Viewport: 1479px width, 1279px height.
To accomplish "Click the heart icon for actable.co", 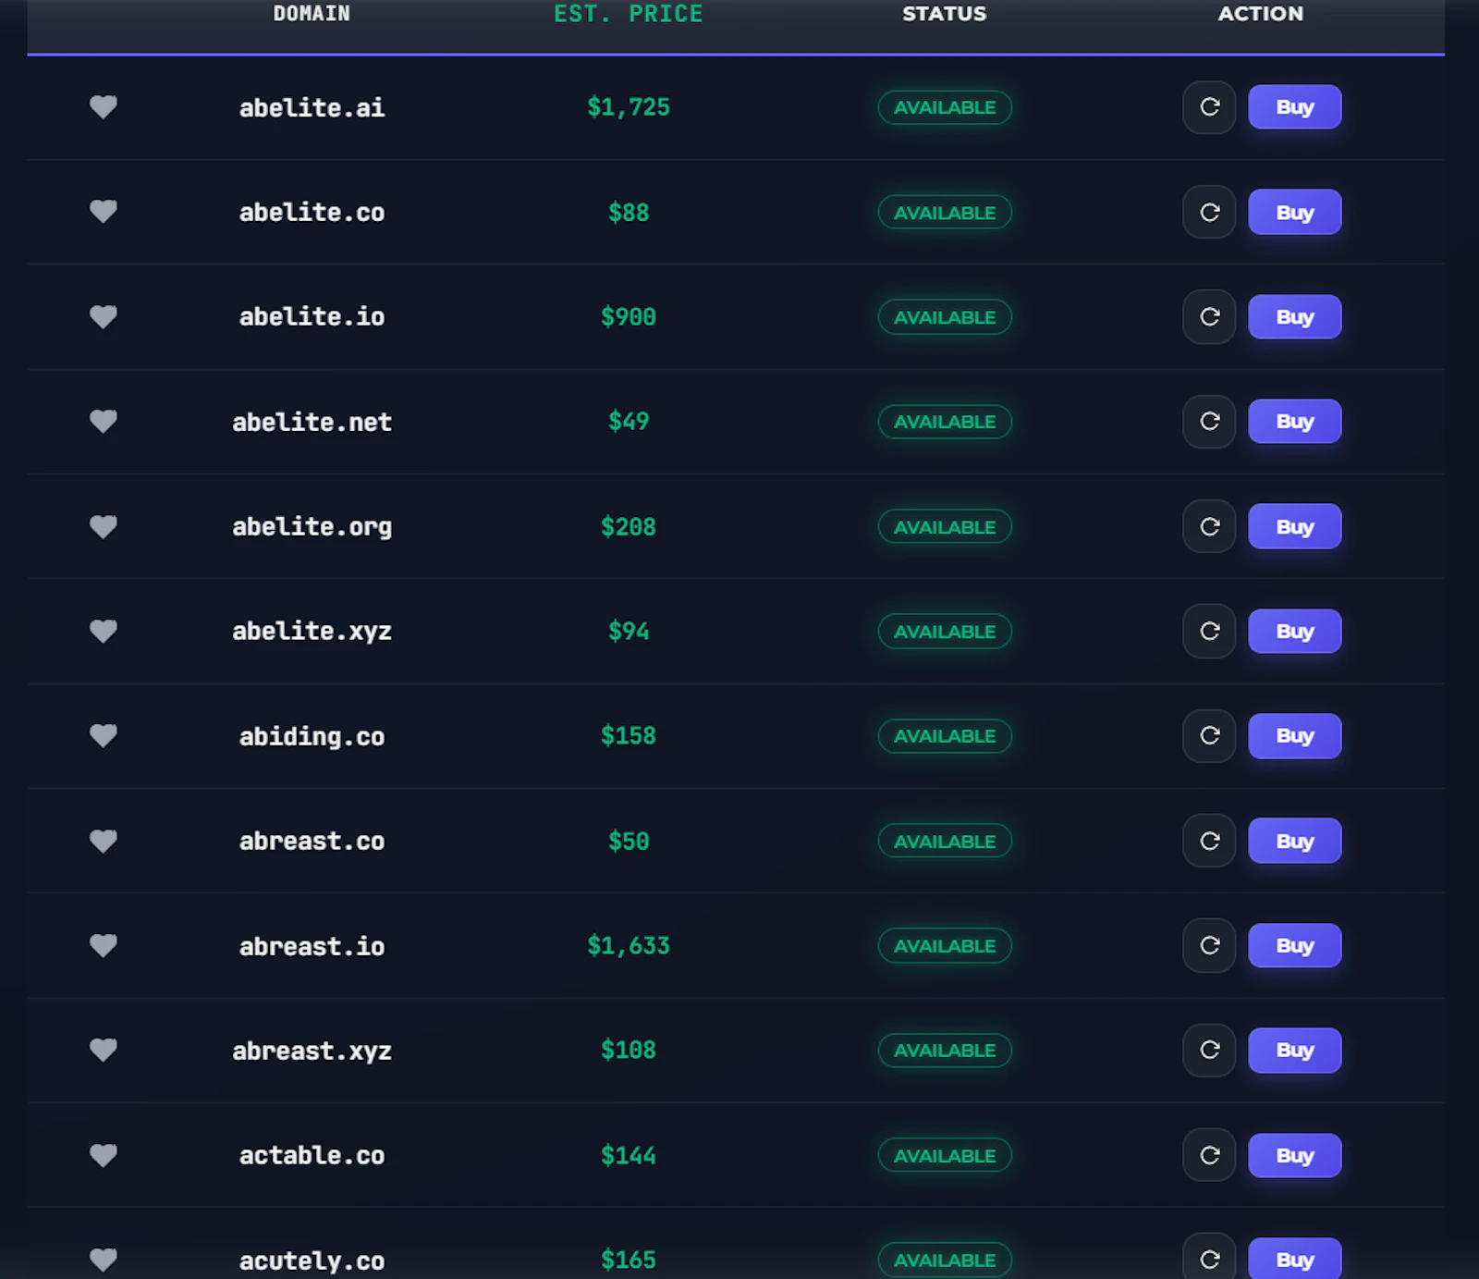I will pyautogui.click(x=104, y=1155).
